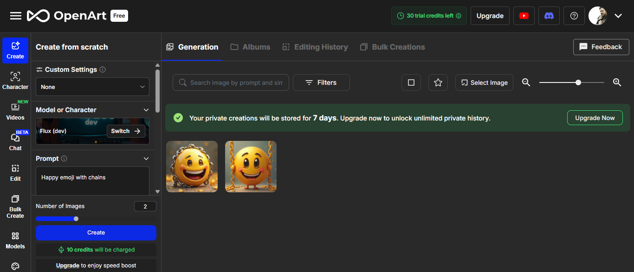634x272 pixels.
Task: Open Character in the sidebar
Action: (15, 81)
